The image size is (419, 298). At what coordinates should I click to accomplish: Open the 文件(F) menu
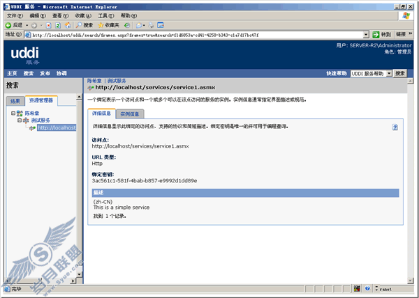(15, 16)
